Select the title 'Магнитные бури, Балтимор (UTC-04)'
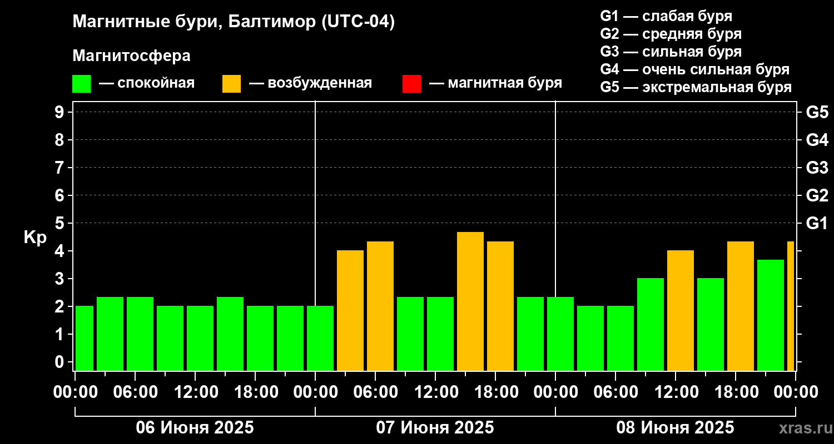Screen dimensions: 834x444 234,23
